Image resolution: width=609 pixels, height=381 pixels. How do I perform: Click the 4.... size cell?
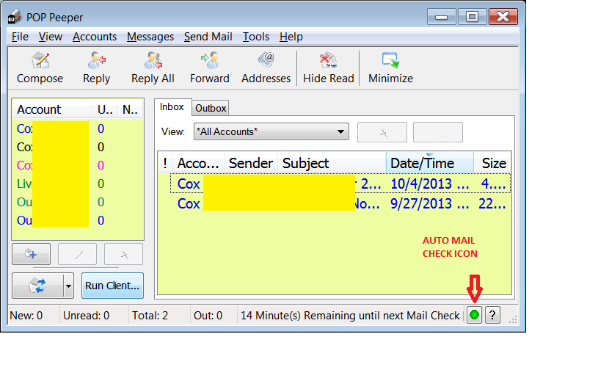pos(493,184)
